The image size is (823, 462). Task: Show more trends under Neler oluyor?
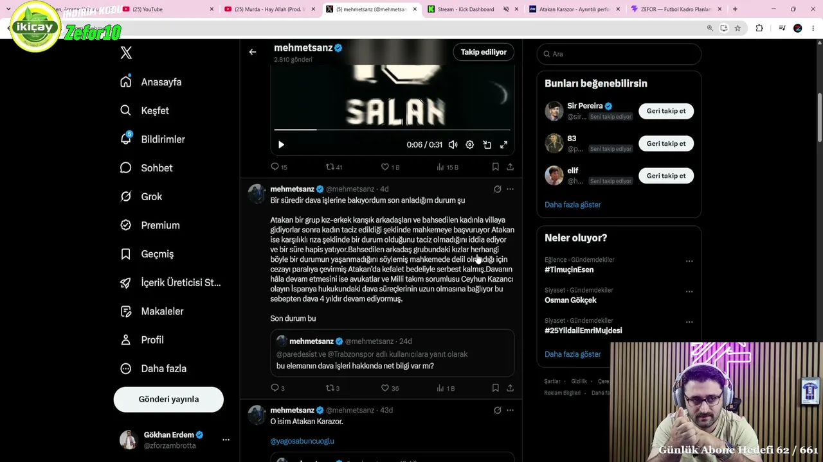(572, 354)
